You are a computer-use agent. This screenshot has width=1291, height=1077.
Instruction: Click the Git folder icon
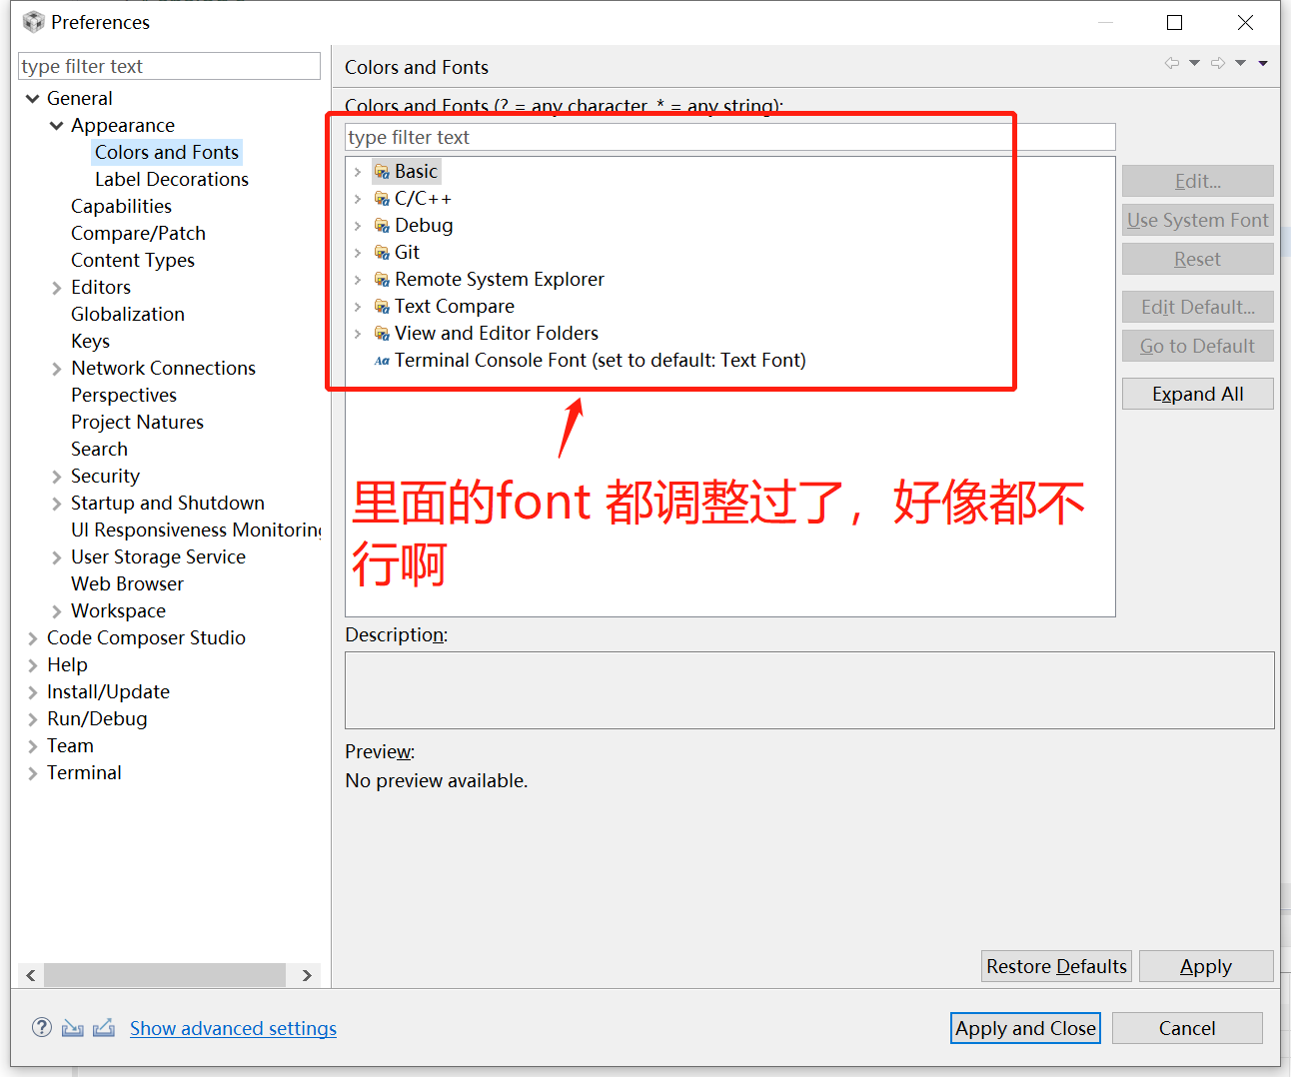pyautogui.click(x=382, y=253)
